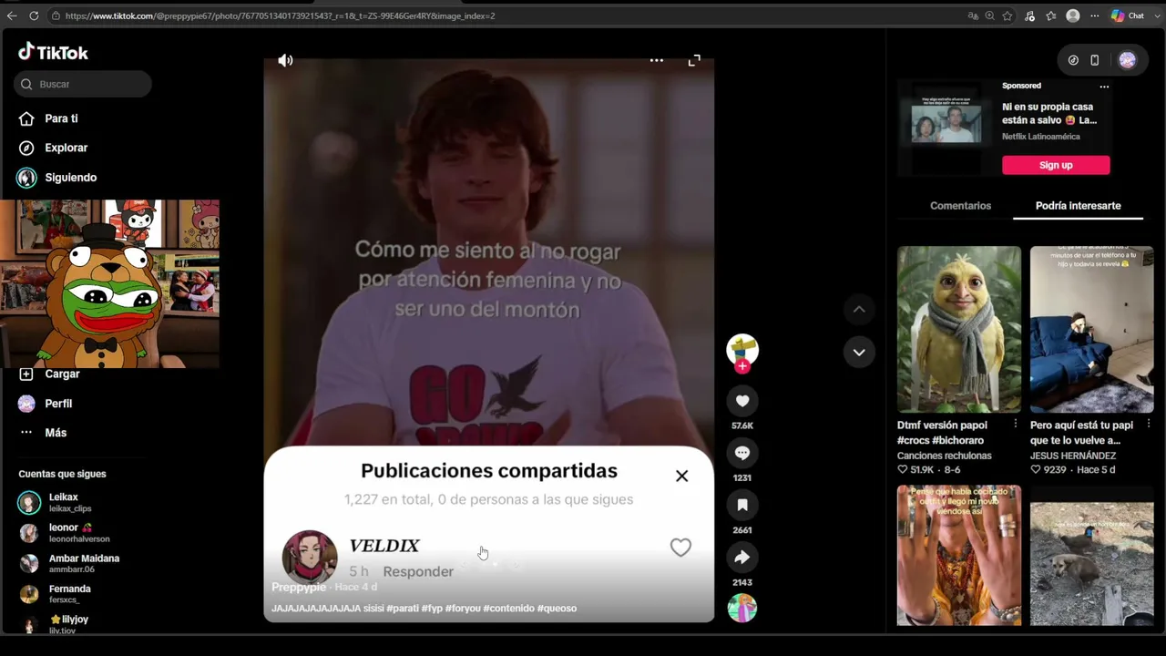Reload the page with the refresh icon
The width and height of the screenshot is (1166, 656).
pyautogui.click(x=35, y=15)
